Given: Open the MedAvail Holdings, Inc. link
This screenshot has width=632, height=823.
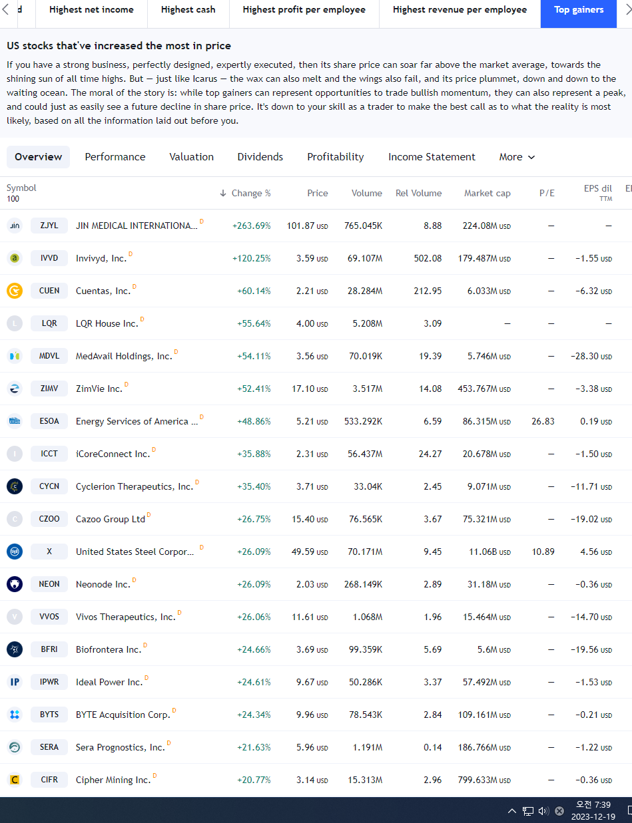Looking at the screenshot, I should [124, 356].
